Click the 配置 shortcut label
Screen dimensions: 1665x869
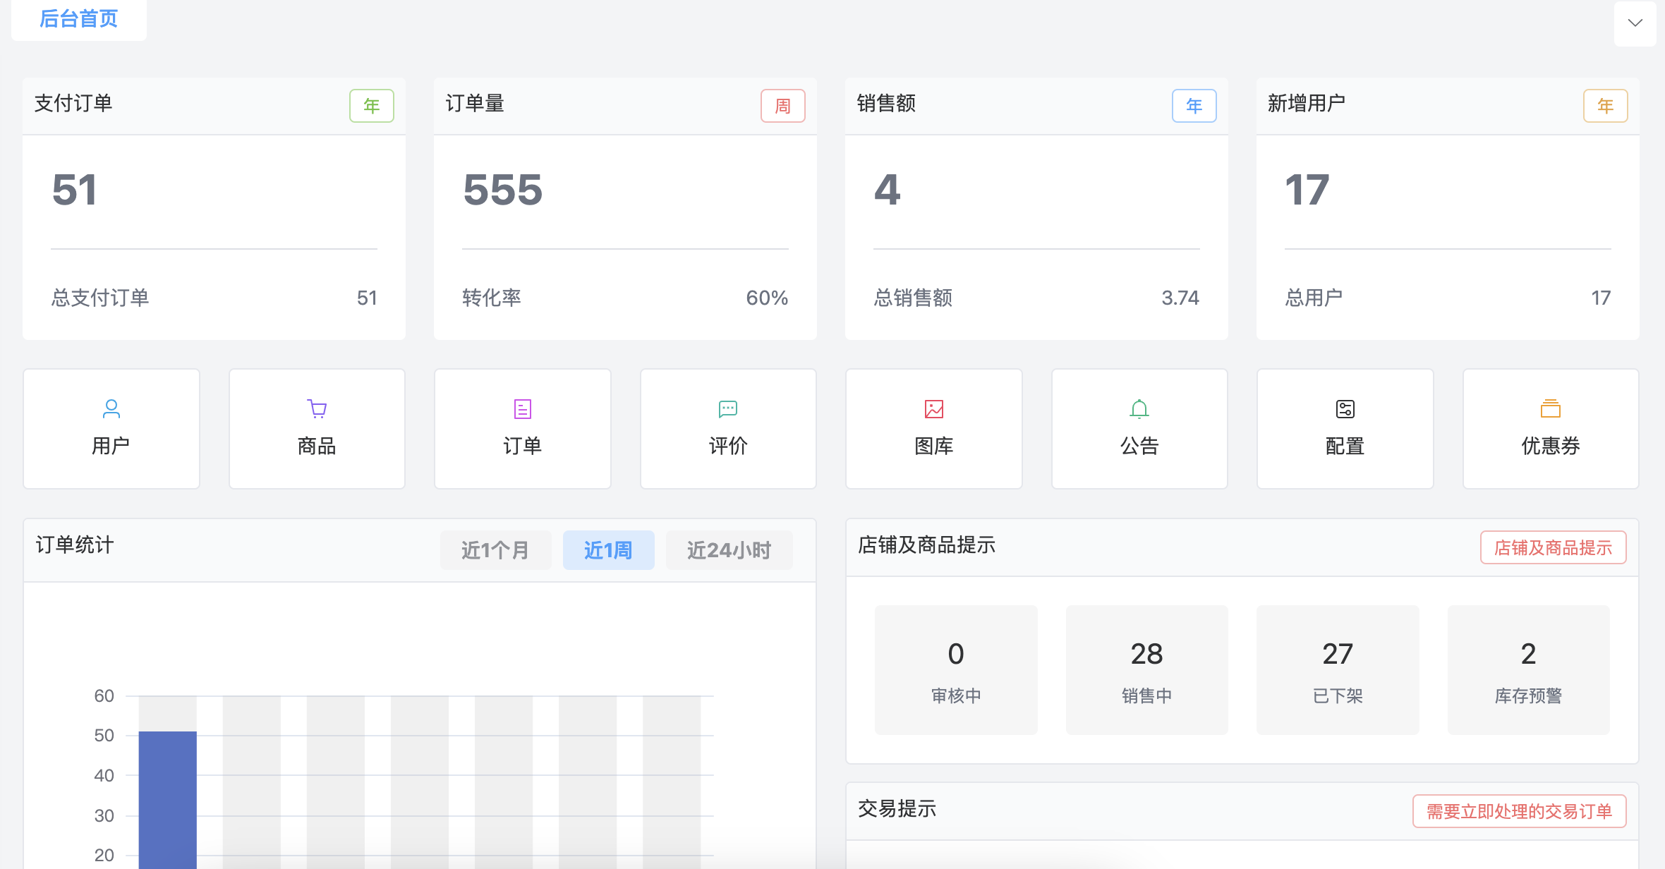[x=1345, y=446]
